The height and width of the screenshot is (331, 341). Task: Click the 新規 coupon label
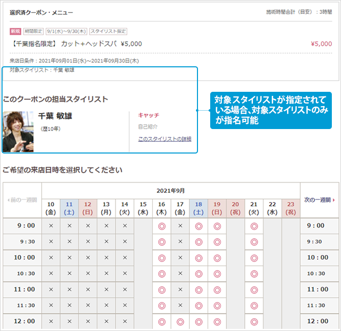(16, 31)
